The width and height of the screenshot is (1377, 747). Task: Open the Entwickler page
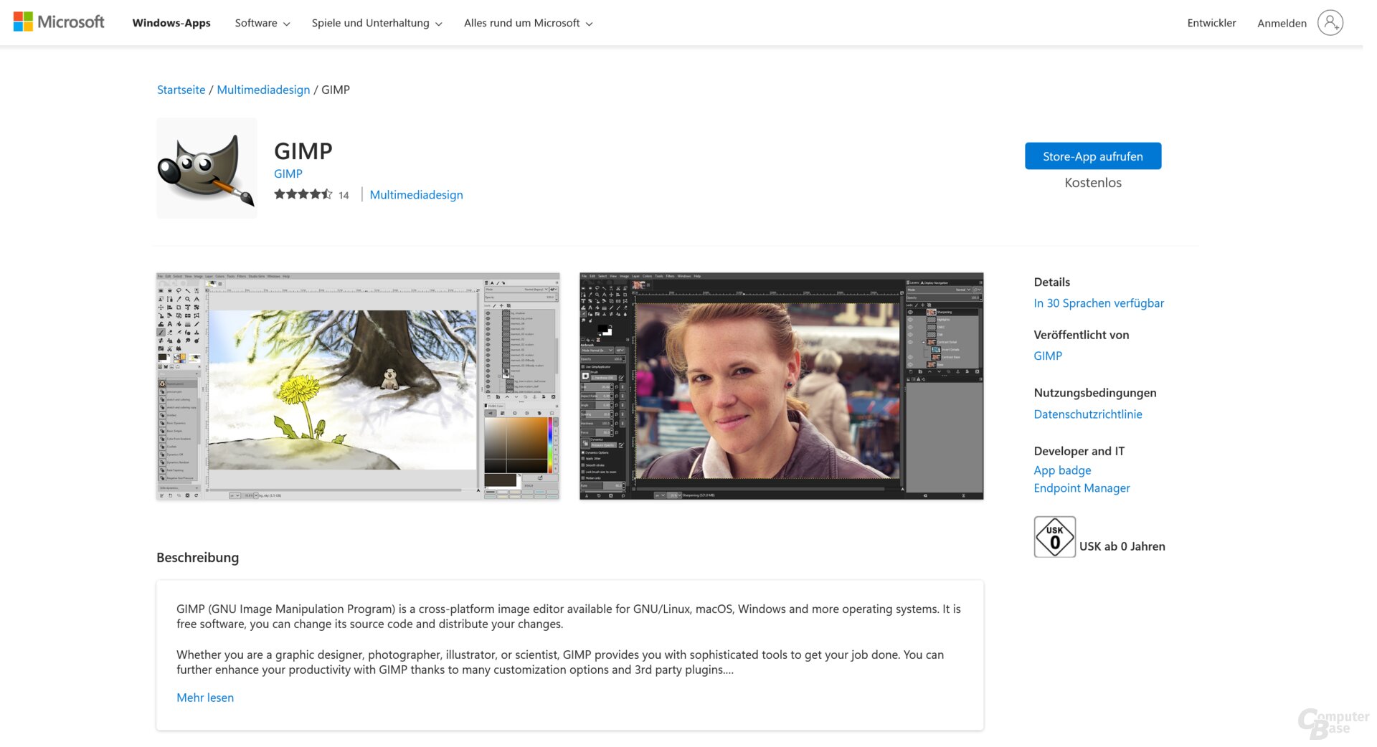pos(1211,23)
